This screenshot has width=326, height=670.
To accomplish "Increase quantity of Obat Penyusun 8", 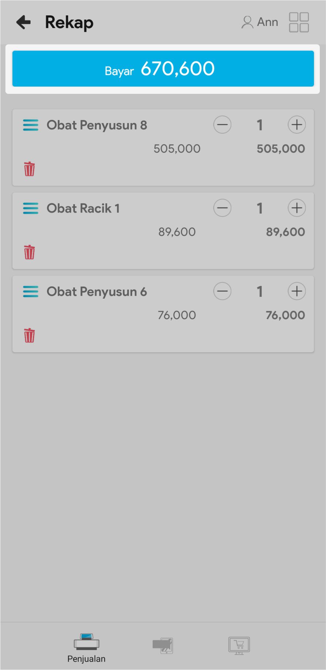I will (x=296, y=125).
